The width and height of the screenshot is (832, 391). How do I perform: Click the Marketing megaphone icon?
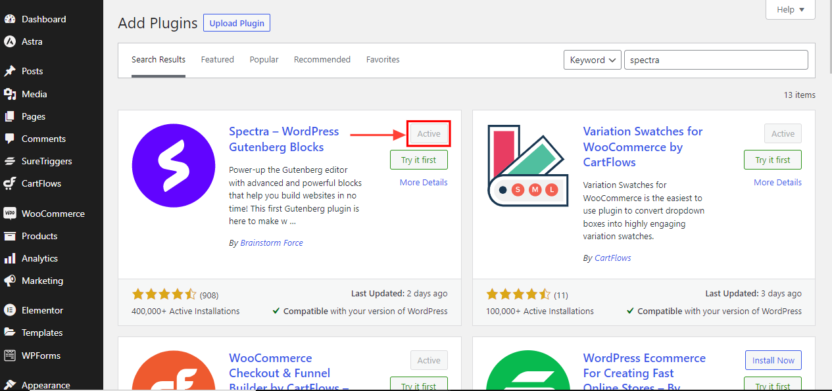[10, 281]
